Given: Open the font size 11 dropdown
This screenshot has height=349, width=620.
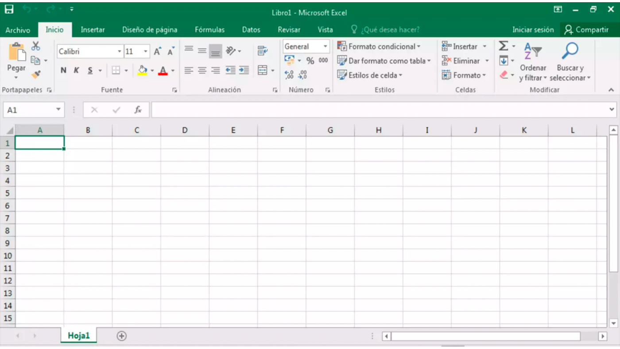Looking at the screenshot, I should (x=146, y=52).
